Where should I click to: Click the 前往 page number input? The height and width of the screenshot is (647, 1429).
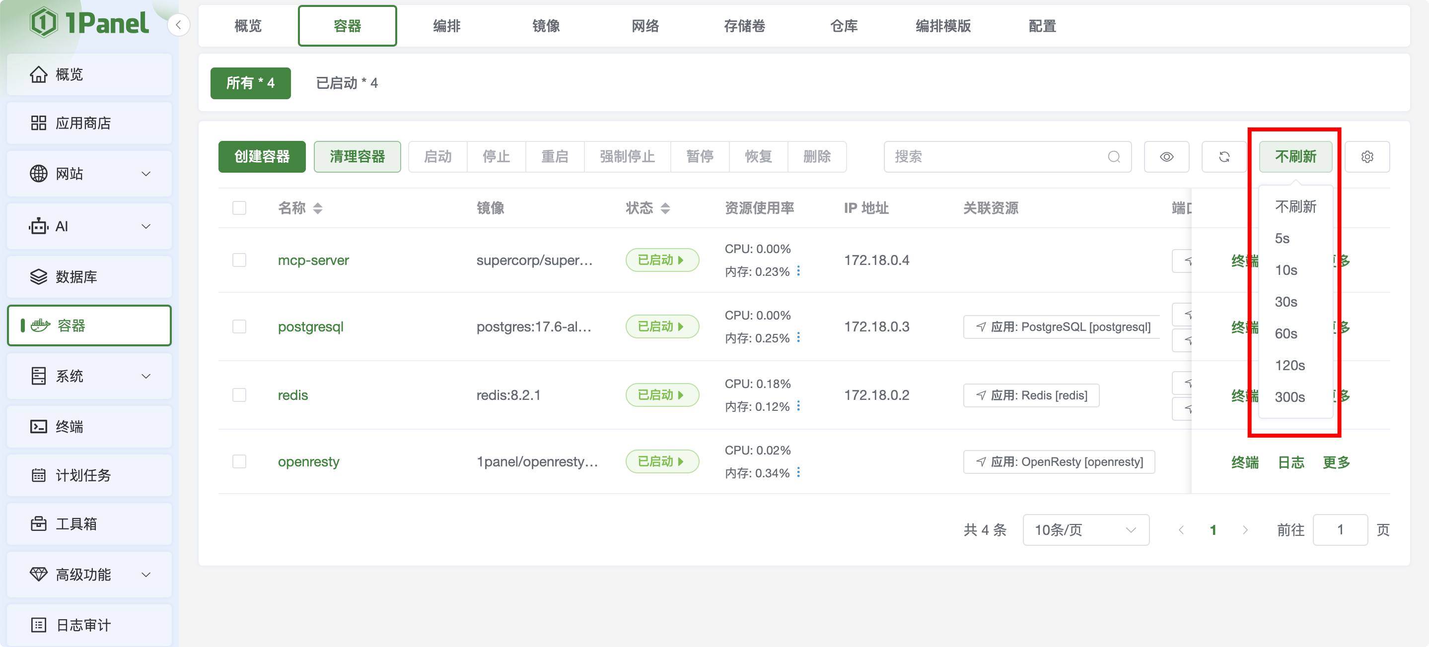click(1340, 530)
